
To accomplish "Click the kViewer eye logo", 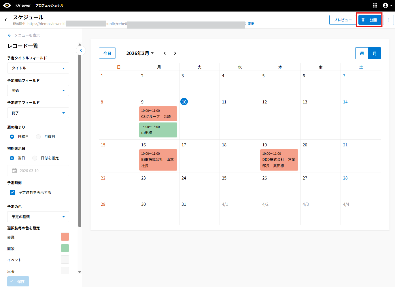I will [x=7, y=5].
